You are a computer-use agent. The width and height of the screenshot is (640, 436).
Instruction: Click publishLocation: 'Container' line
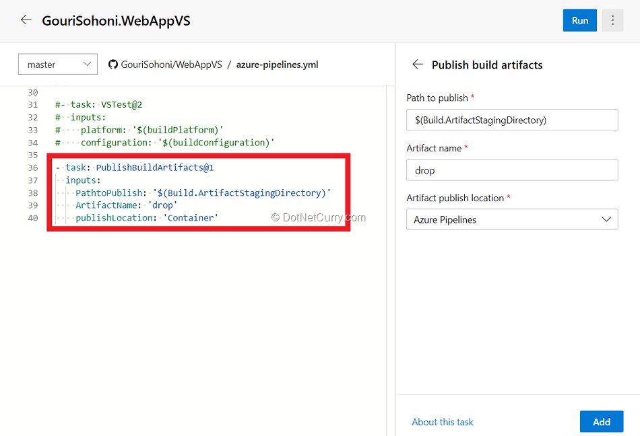coord(147,218)
